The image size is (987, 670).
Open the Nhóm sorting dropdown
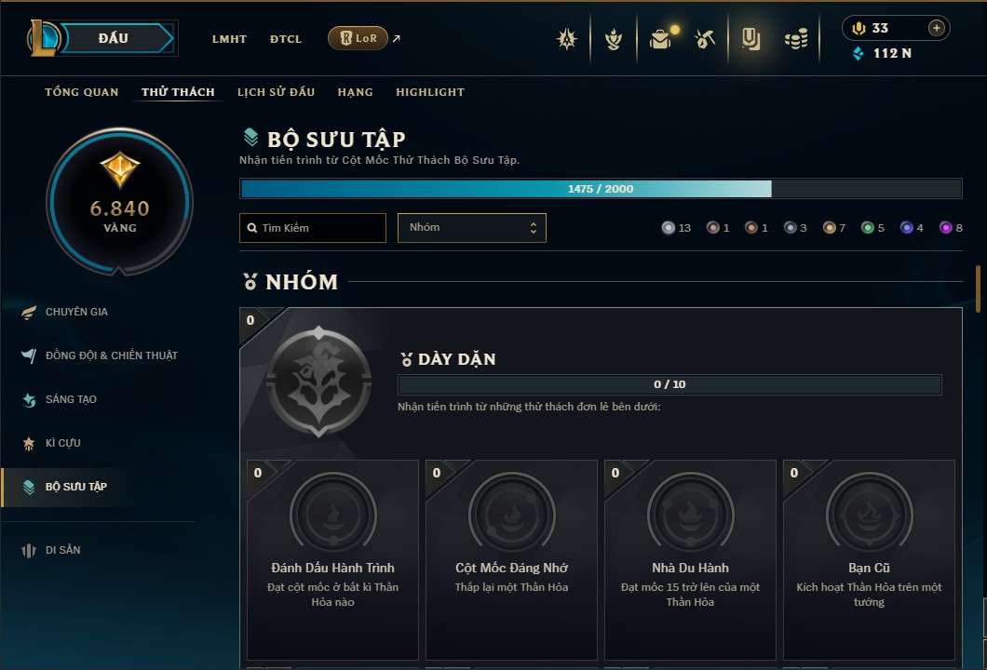pos(471,228)
